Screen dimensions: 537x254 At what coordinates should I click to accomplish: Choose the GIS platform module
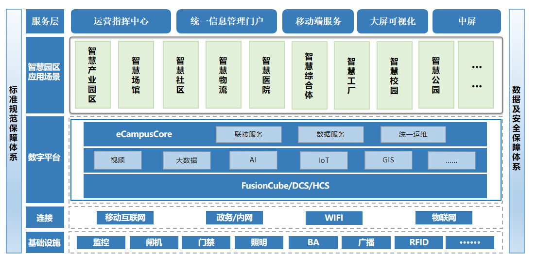[x=388, y=159]
